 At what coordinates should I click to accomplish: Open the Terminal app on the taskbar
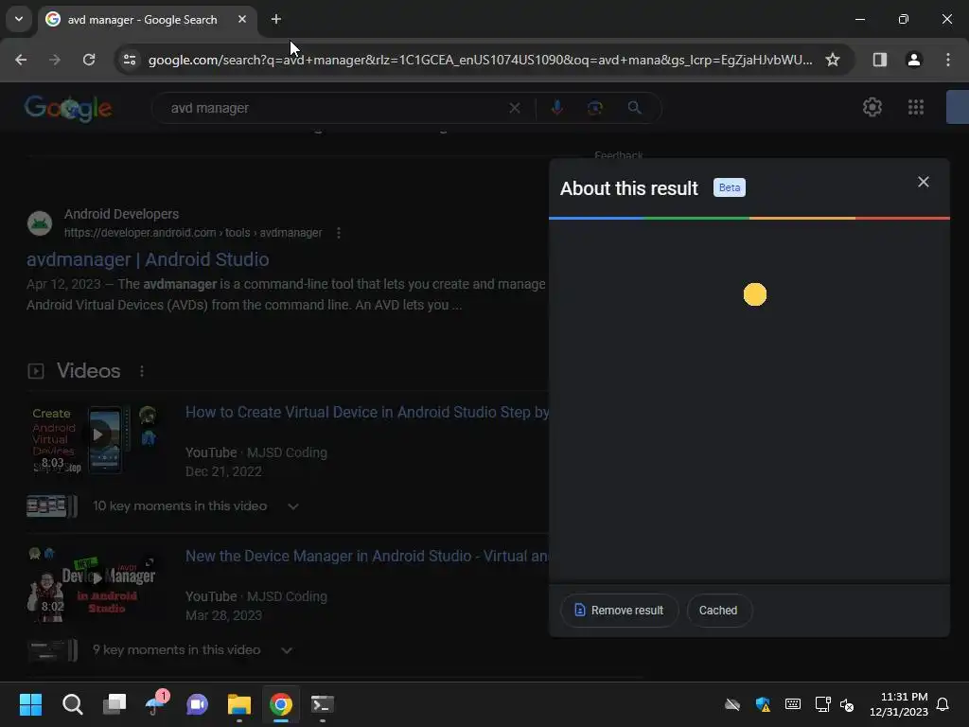tap(322, 704)
